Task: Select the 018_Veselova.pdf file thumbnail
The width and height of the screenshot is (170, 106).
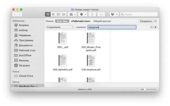Action: 91,60
